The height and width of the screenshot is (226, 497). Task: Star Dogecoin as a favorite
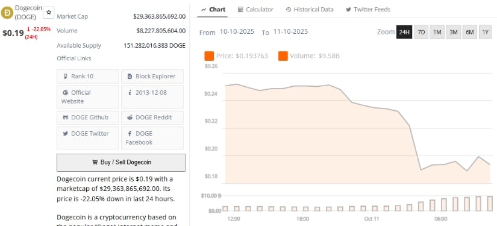point(49,13)
